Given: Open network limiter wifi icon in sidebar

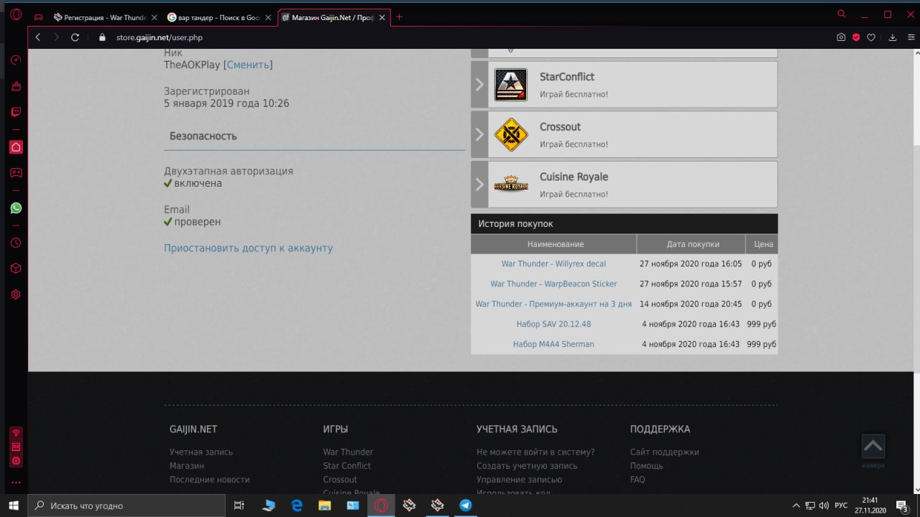Looking at the screenshot, I should 16,433.
